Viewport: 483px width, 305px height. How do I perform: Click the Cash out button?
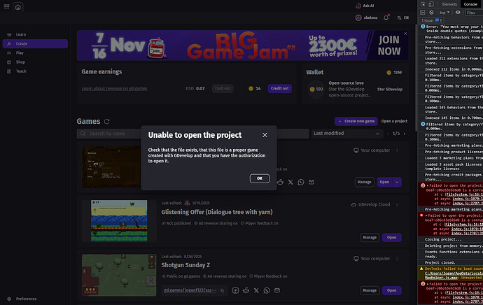223,89
